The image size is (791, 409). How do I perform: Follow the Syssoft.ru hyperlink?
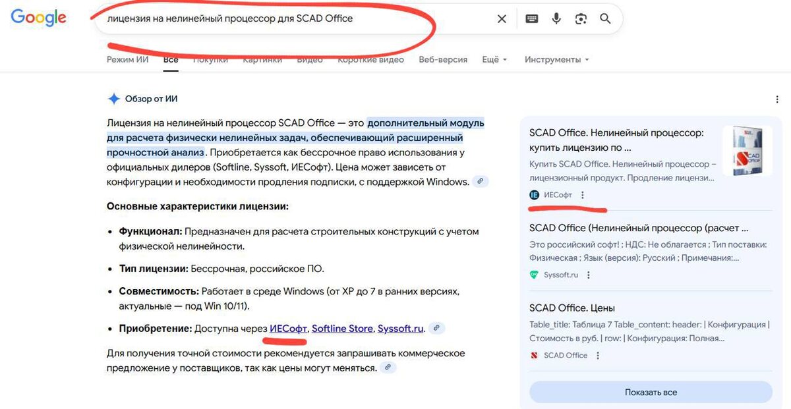(400, 328)
